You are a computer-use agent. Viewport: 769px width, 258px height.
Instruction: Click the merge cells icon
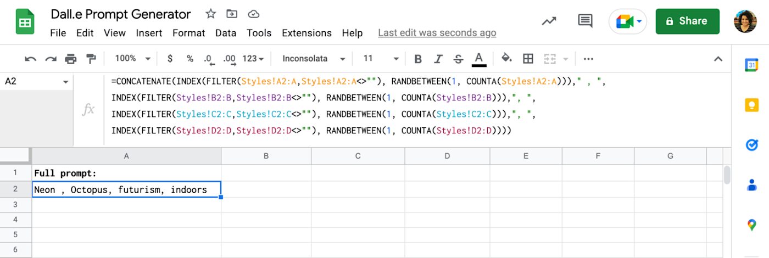coord(550,59)
